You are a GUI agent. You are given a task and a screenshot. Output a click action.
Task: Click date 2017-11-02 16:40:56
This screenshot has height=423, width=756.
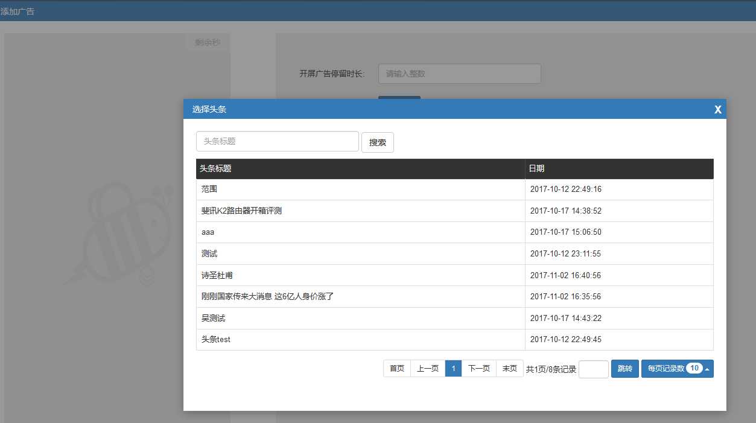(566, 275)
